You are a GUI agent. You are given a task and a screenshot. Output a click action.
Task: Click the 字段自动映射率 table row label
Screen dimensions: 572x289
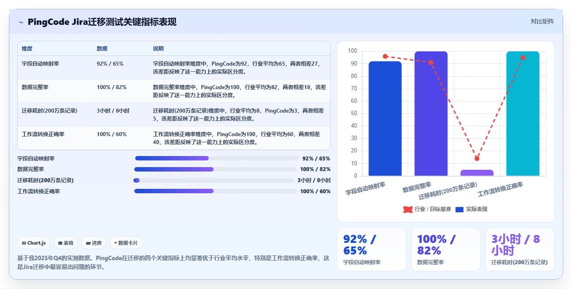pos(40,64)
